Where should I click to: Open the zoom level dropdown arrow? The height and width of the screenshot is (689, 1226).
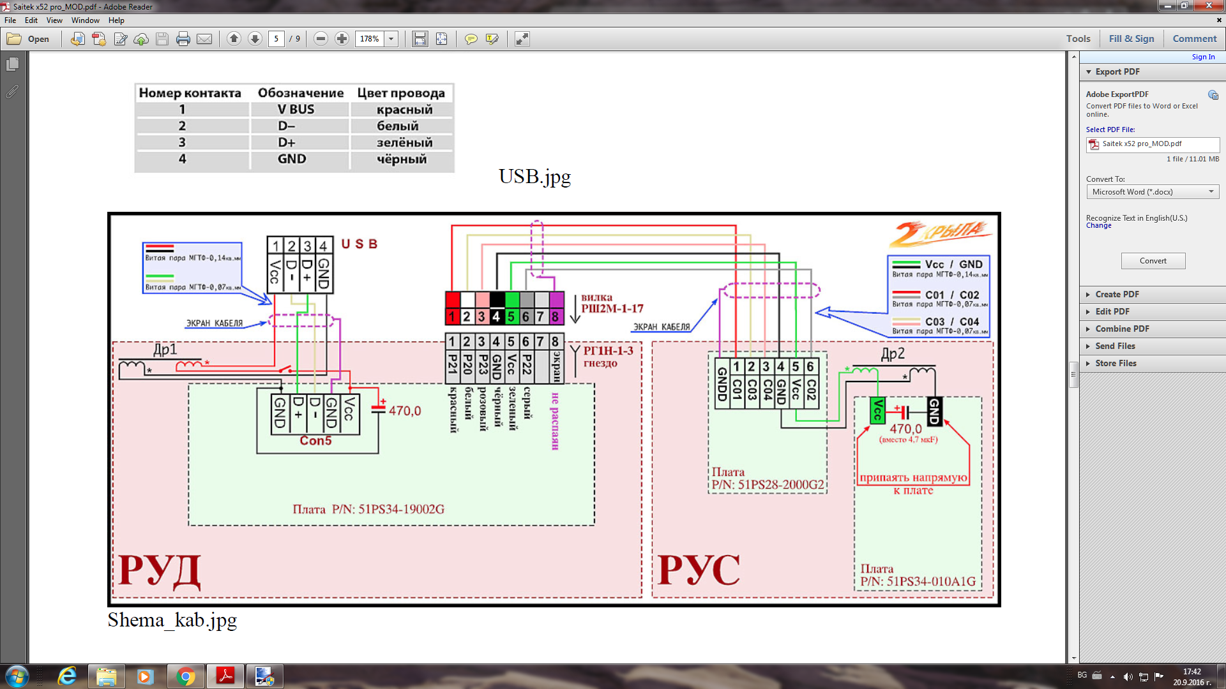(x=391, y=39)
